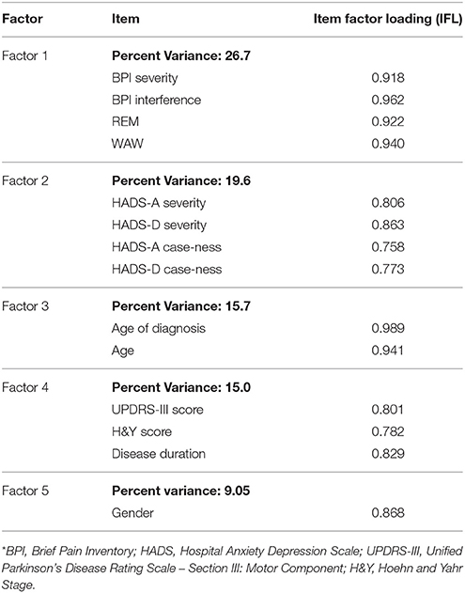Click the Item factor loading (IFL) header
The image size is (465, 593).
[x=388, y=19]
